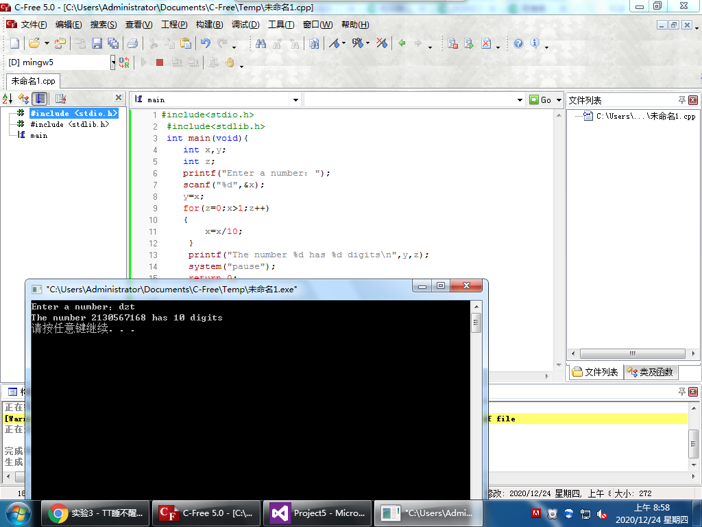Switch to the 类及函数 tab

point(650,372)
